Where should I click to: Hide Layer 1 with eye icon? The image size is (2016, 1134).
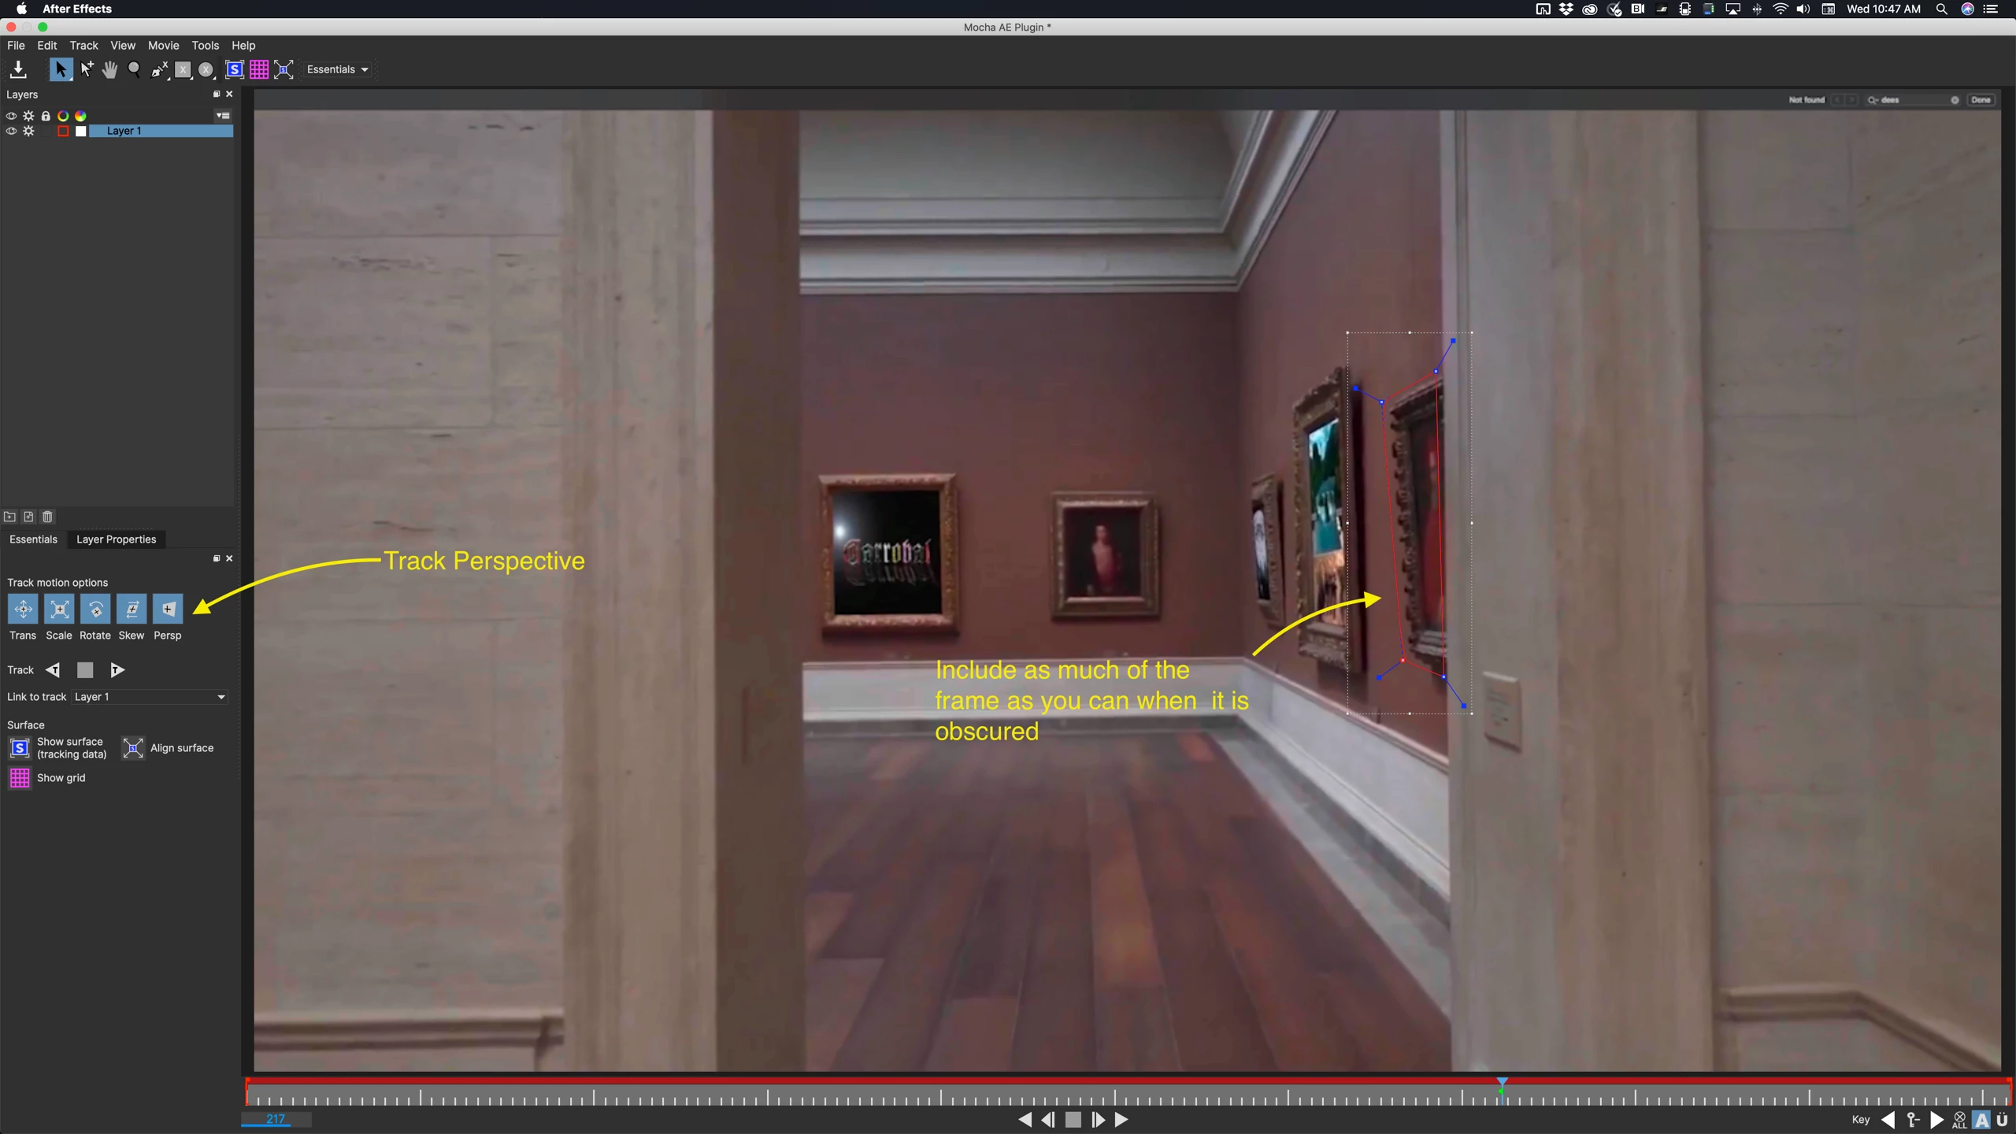[11, 131]
